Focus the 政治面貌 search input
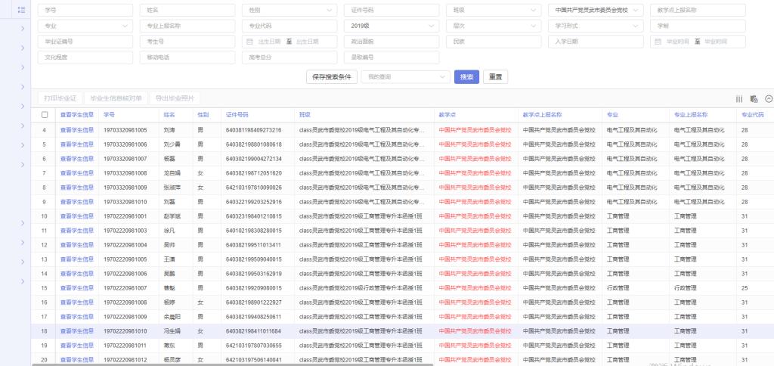 [392, 42]
